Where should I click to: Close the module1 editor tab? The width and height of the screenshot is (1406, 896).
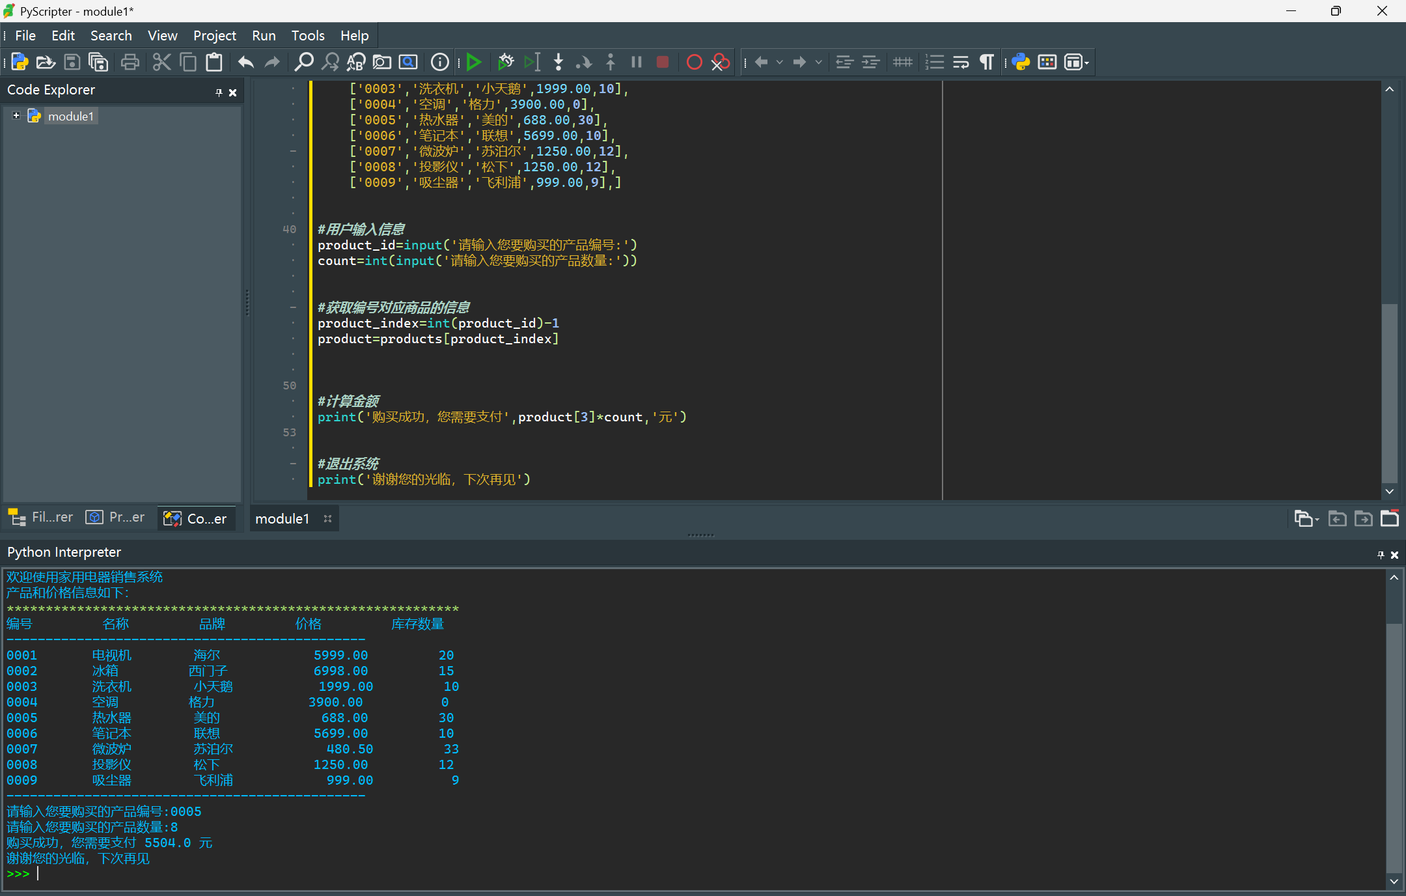(327, 519)
